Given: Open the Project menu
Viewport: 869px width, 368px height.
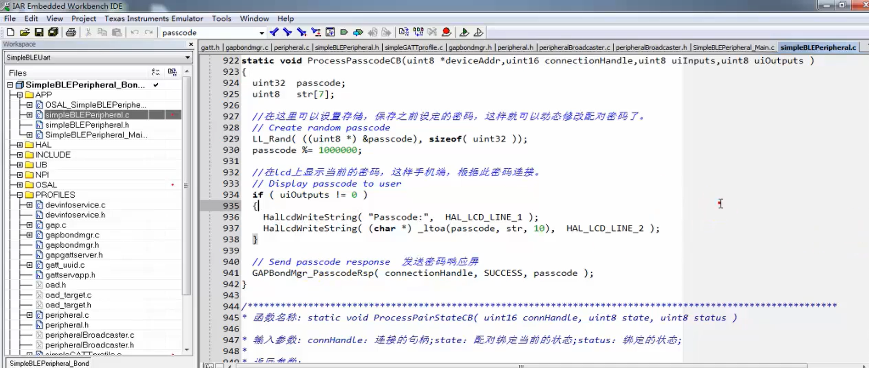Looking at the screenshot, I should [83, 18].
